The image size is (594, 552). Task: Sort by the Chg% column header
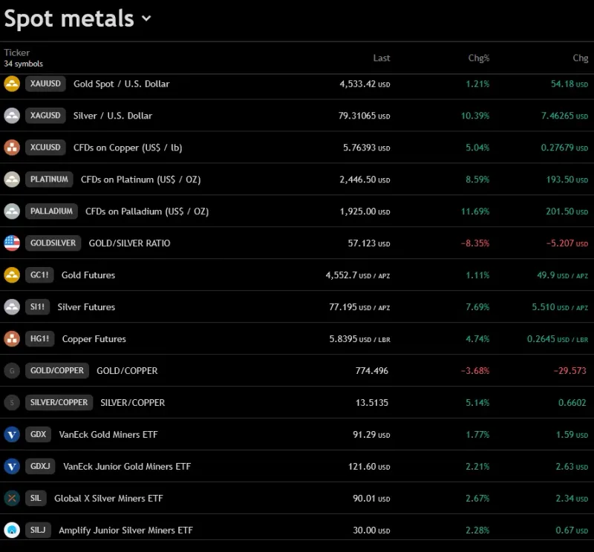point(478,58)
